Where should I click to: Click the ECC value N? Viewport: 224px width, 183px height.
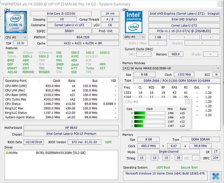pyautogui.click(x=216, y=74)
